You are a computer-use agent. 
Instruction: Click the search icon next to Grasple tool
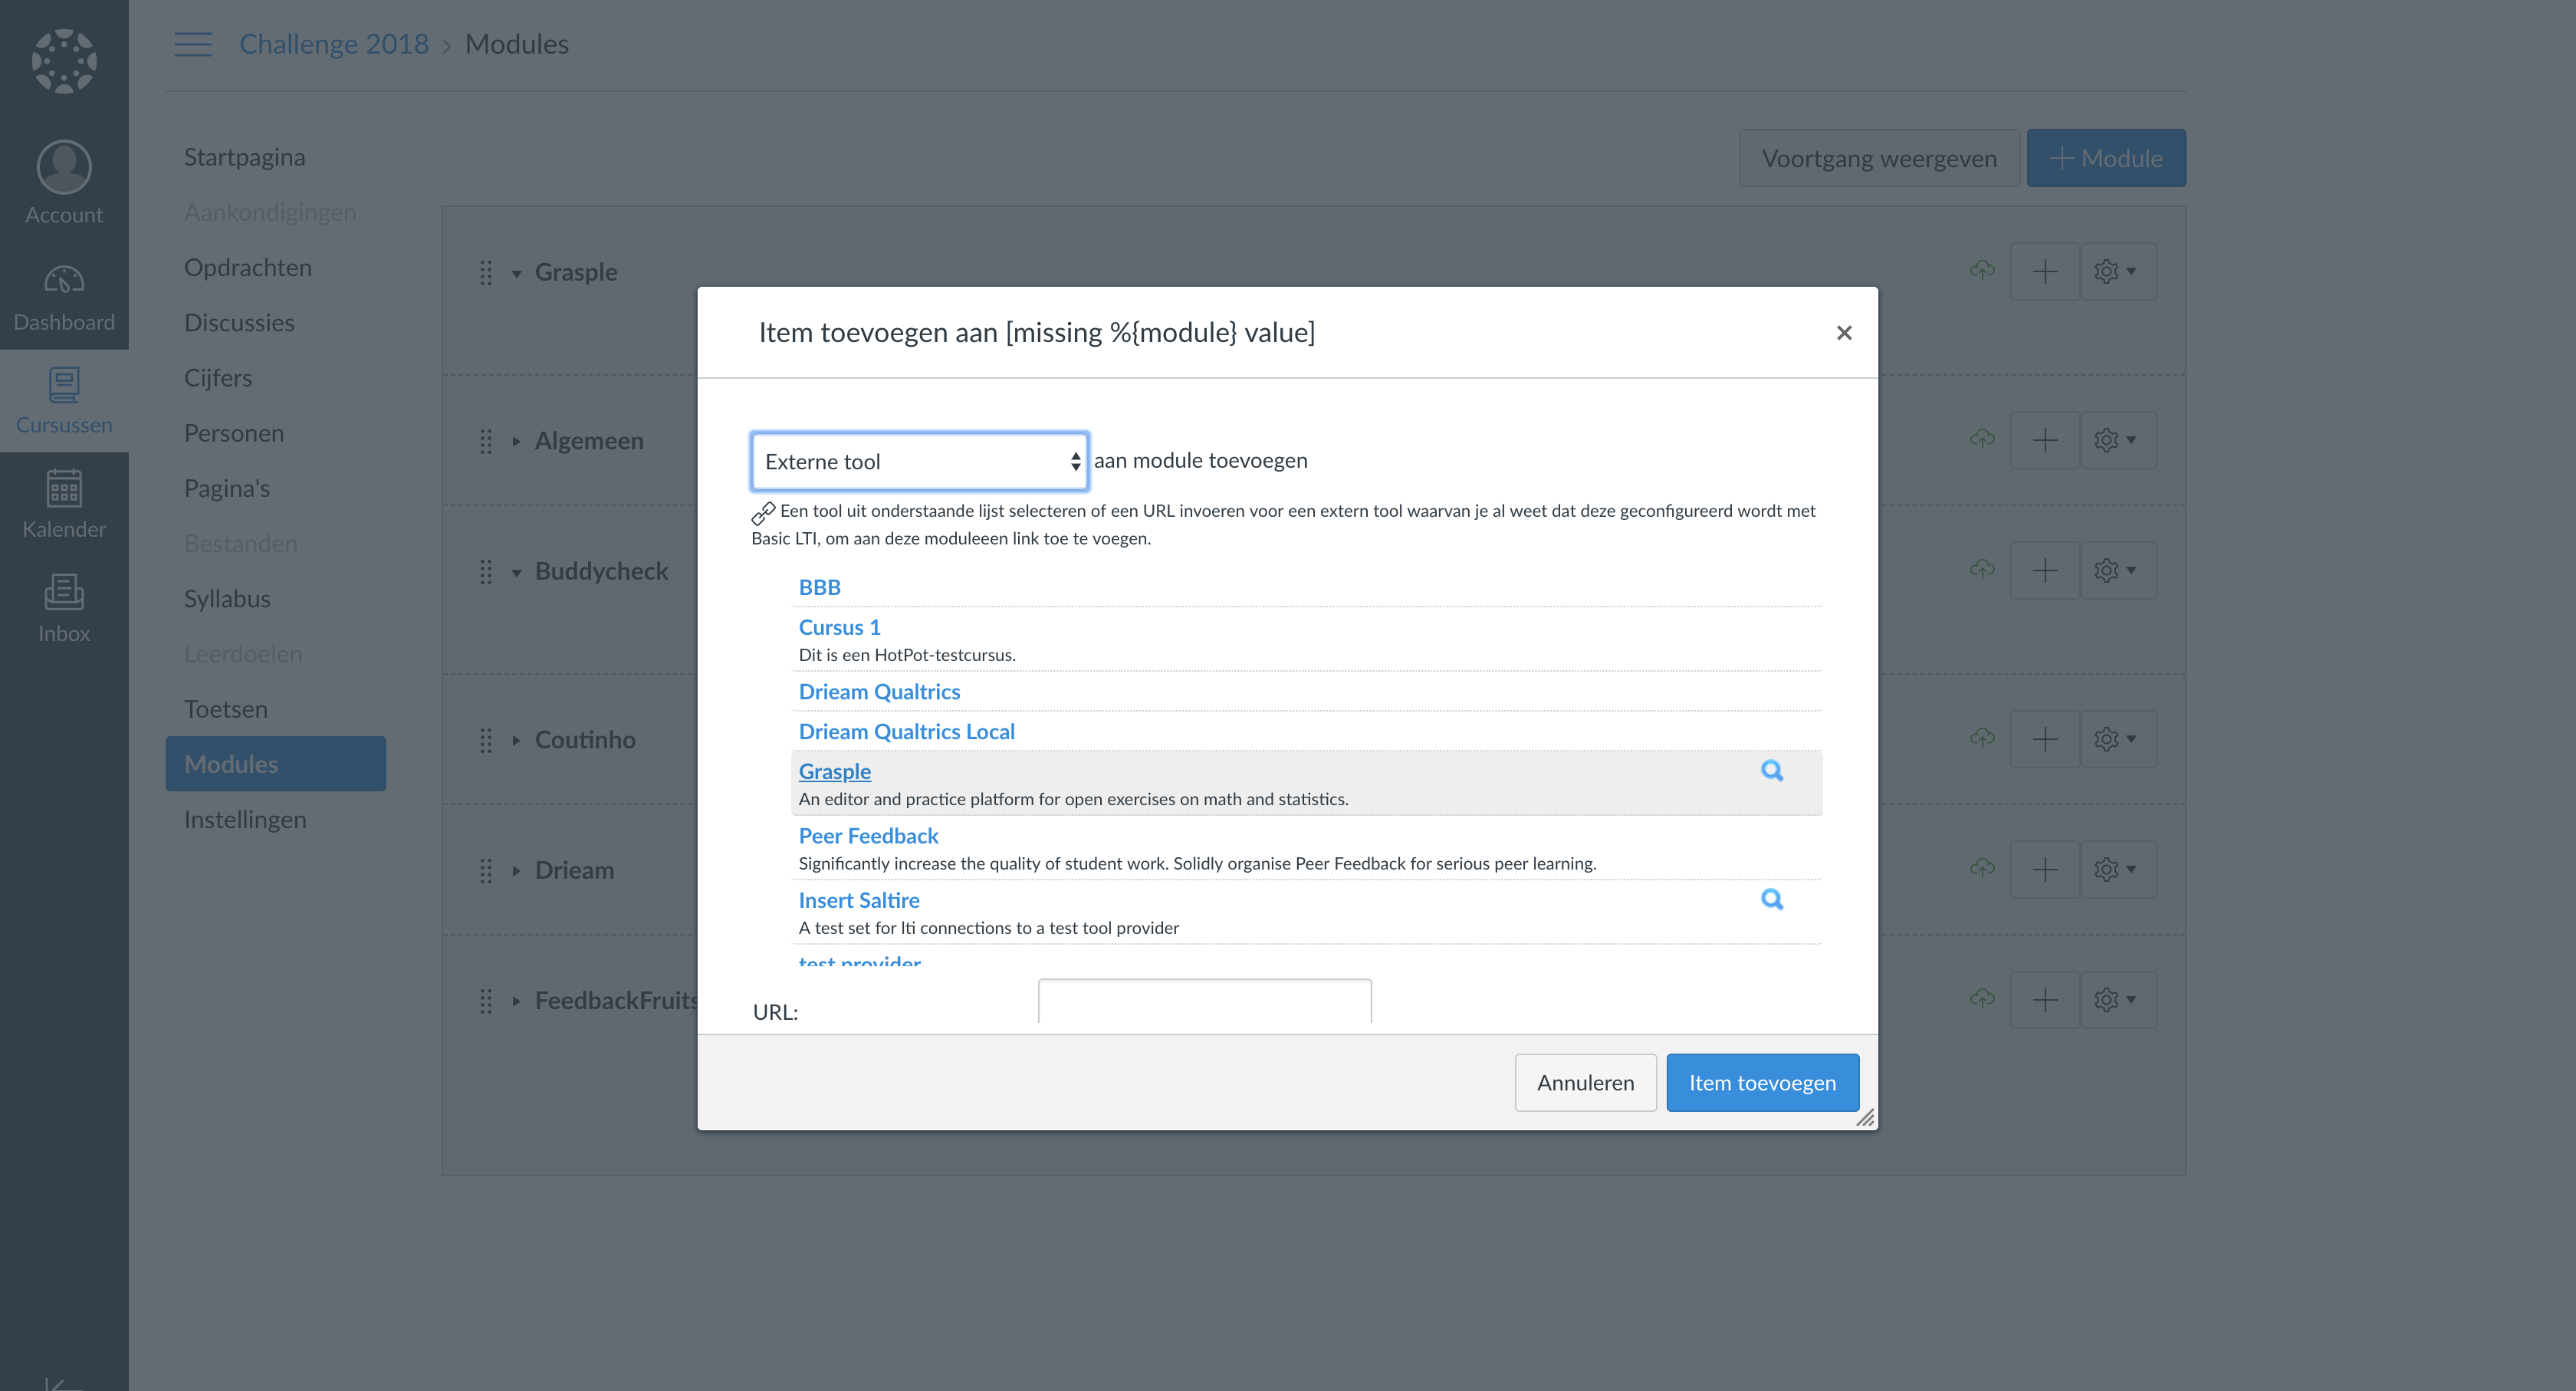click(x=1771, y=771)
